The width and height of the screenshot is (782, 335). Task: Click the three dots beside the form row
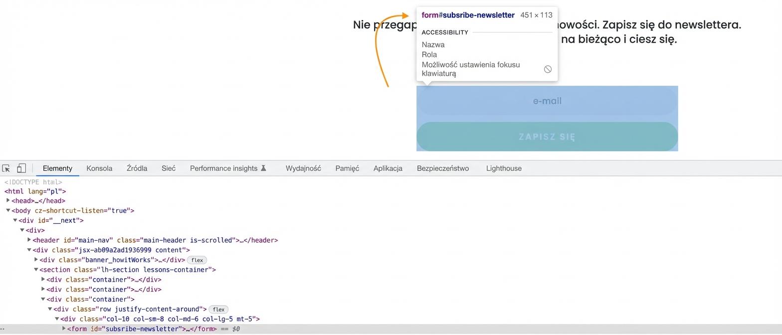[2, 330]
